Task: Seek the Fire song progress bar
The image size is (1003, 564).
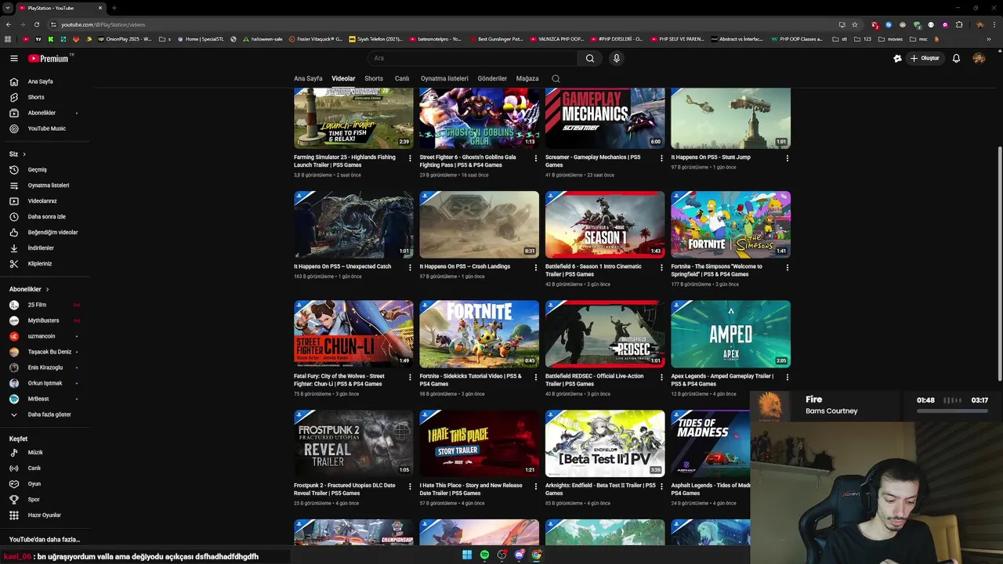Action: (951, 410)
